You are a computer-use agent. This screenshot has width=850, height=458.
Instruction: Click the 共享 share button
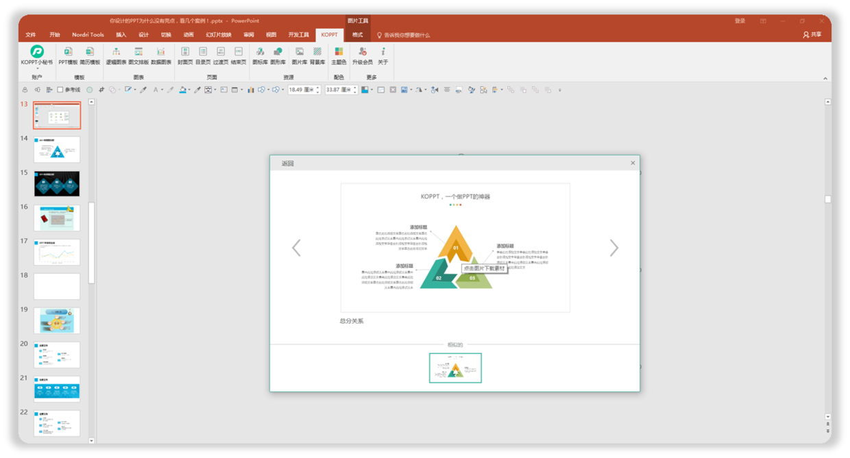pyautogui.click(x=812, y=35)
